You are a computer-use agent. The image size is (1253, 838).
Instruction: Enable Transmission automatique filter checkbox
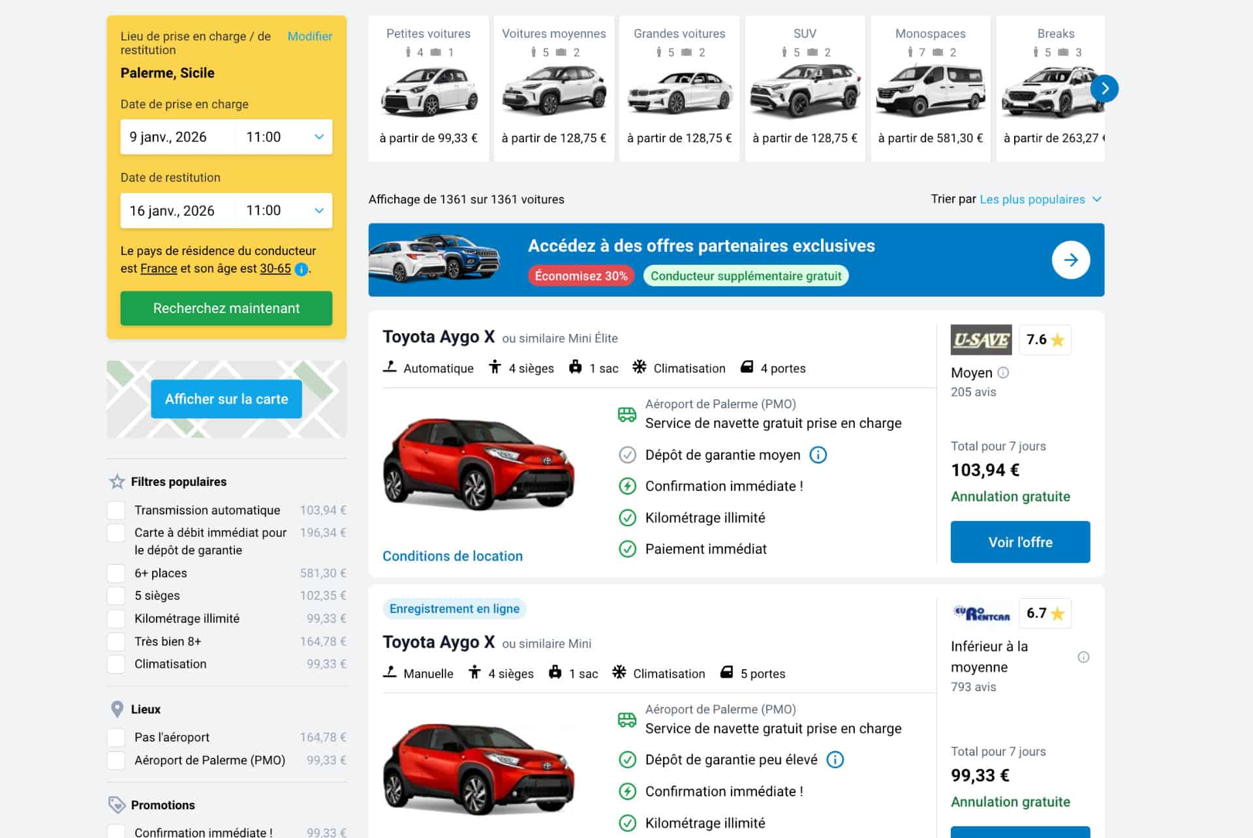click(116, 511)
